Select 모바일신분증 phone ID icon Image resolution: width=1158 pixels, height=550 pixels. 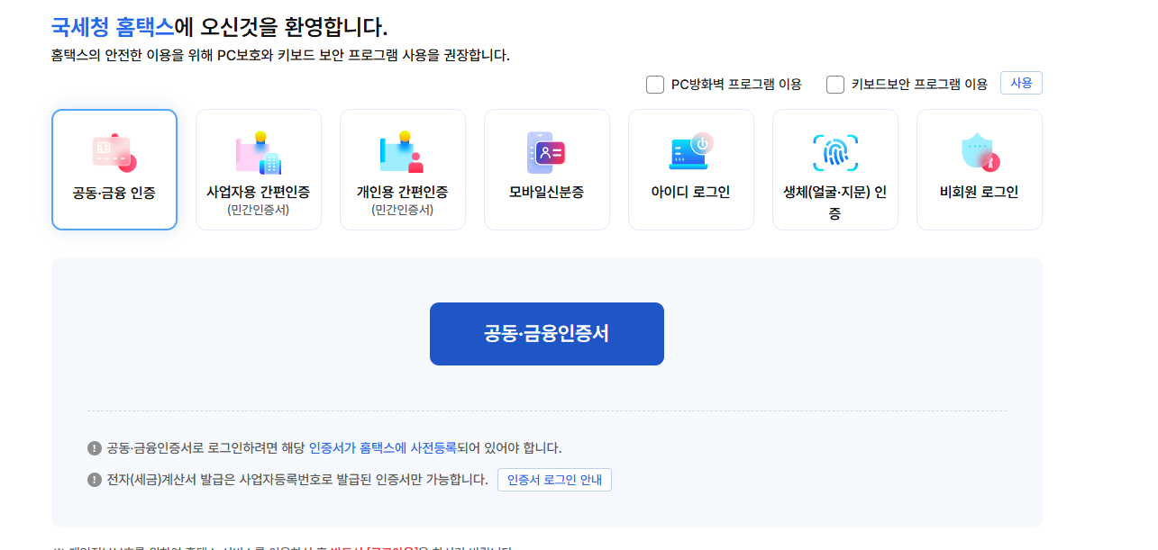point(546,153)
